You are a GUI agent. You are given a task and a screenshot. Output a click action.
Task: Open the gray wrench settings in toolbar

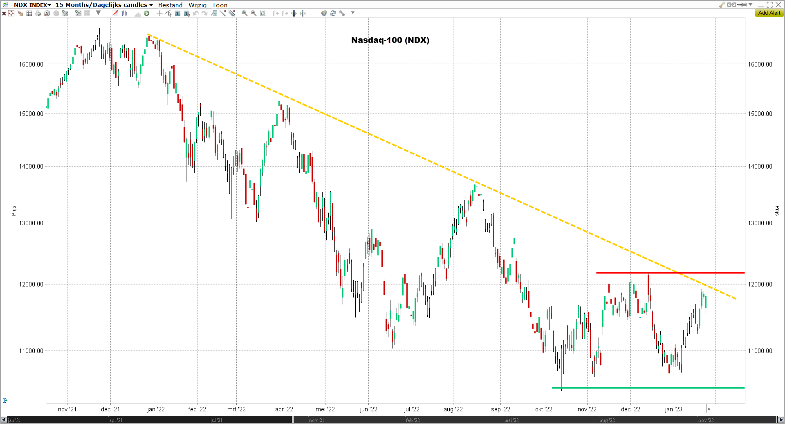tap(342, 13)
